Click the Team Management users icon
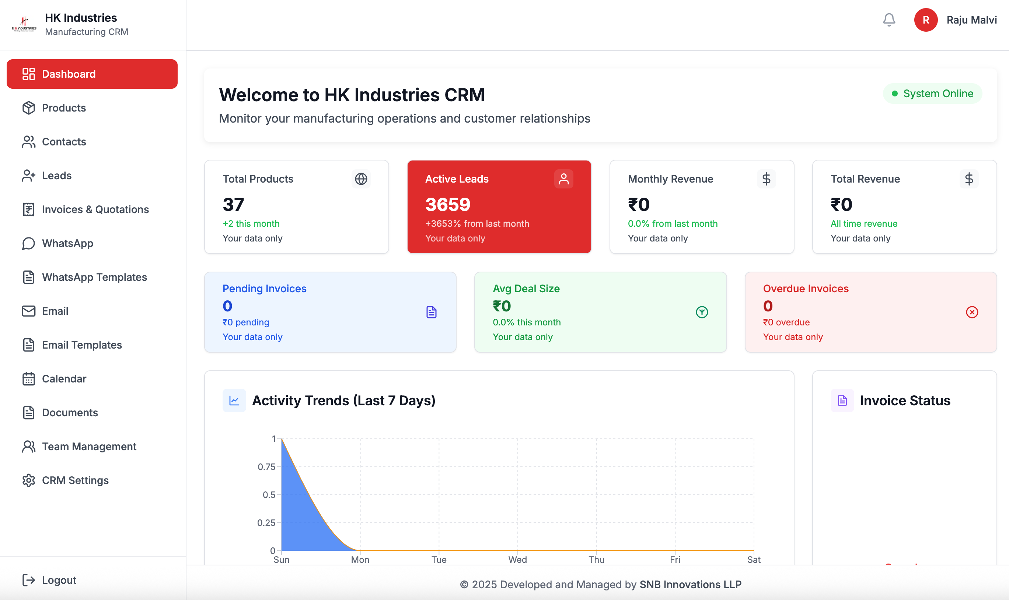 point(29,447)
